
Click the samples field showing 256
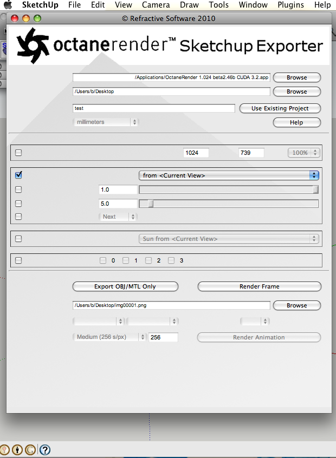point(163,337)
